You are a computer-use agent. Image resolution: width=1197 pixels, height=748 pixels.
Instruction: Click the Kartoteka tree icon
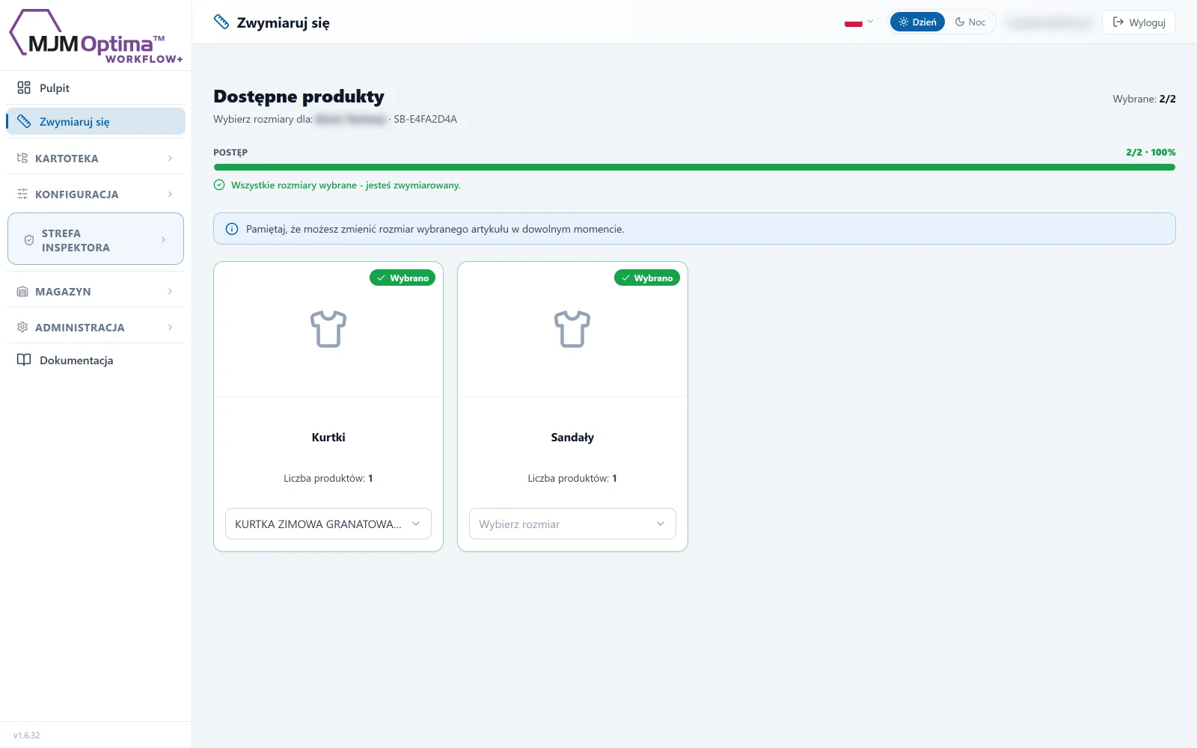22,158
